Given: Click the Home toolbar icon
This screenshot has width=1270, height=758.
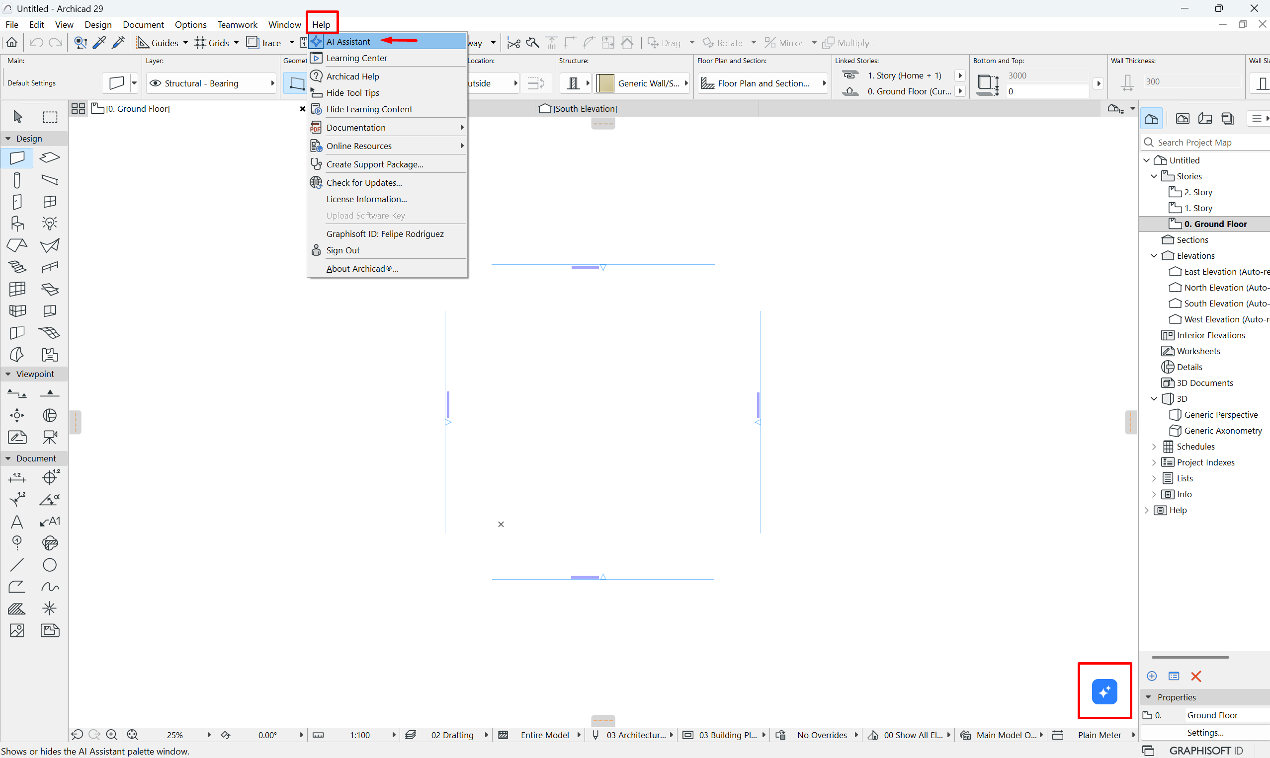Looking at the screenshot, I should (x=12, y=42).
